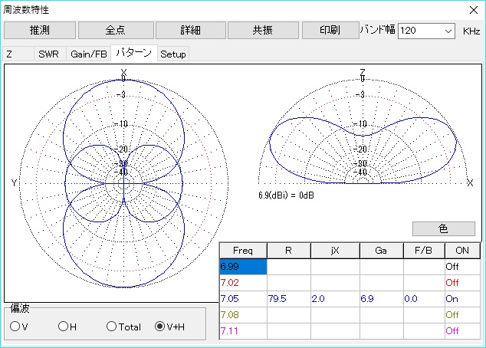Click the 0.0 F/B value cell
The height and width of the screenshot is (348, 486).
(x=425, y=299)
